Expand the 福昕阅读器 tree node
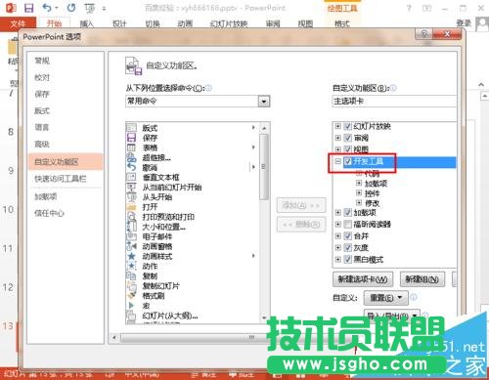 (x=338, y=224)
